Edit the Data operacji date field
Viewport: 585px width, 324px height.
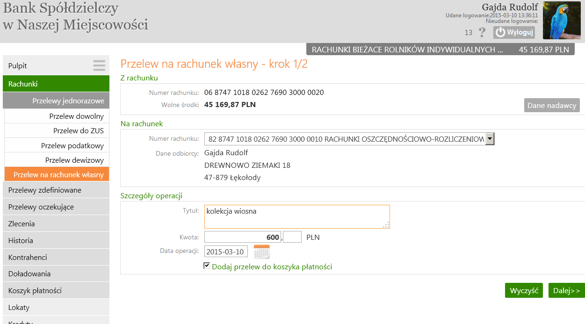coord(226,252)
